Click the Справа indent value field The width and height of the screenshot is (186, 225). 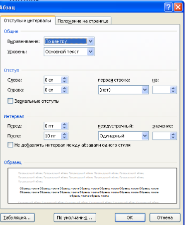(x=52, y=90)
